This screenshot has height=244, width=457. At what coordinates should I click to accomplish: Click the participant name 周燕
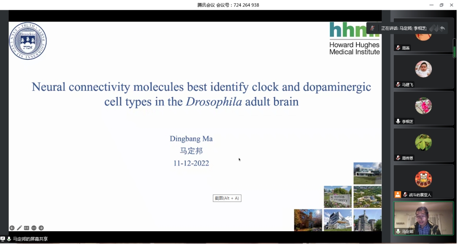point(406,48)
